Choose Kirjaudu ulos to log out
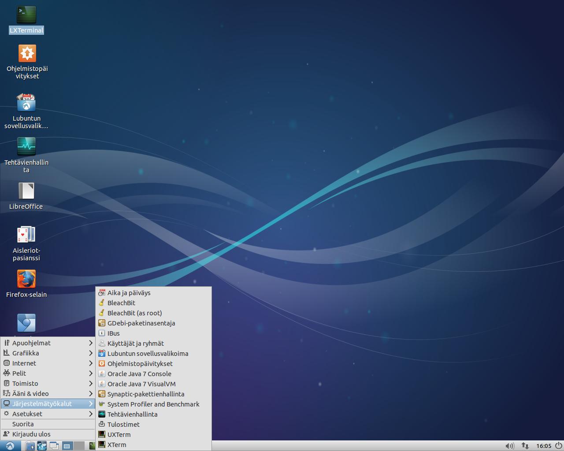This screenshot has height=451, width=564. (48, 434)
